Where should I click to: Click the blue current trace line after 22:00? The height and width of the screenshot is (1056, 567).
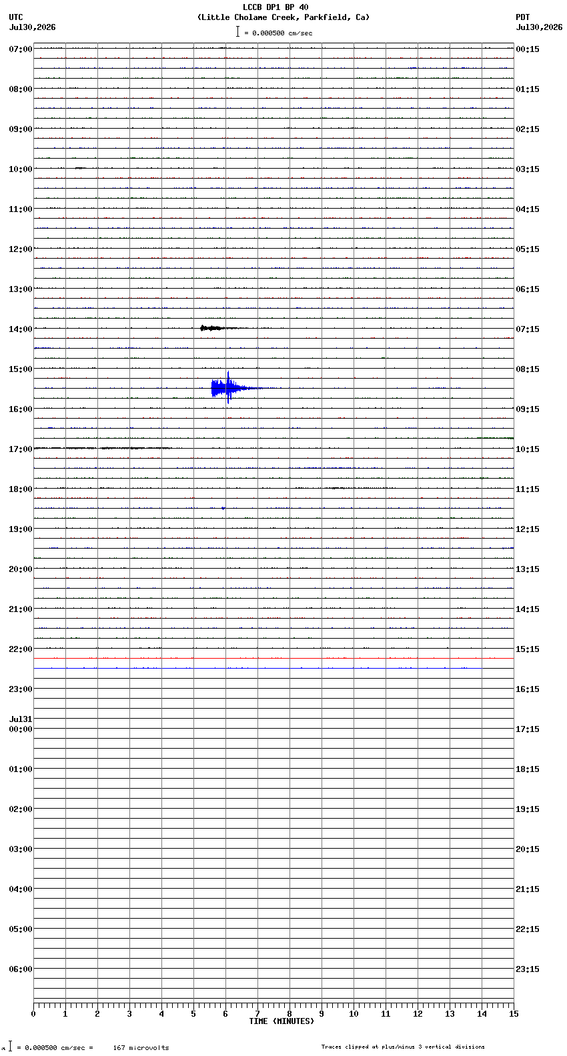257,668
